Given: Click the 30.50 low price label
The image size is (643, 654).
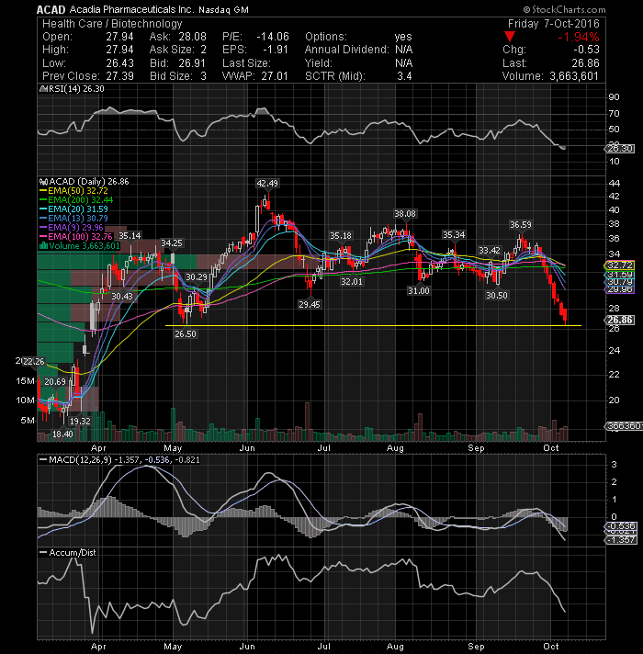Looking at the screenshot, I should pos(497,295).
